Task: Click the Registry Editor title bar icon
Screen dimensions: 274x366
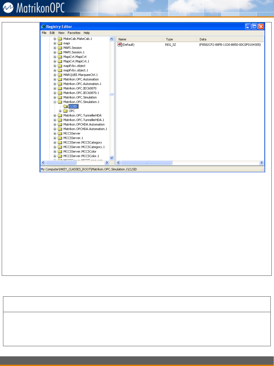Action: click(x=43, y=26)
